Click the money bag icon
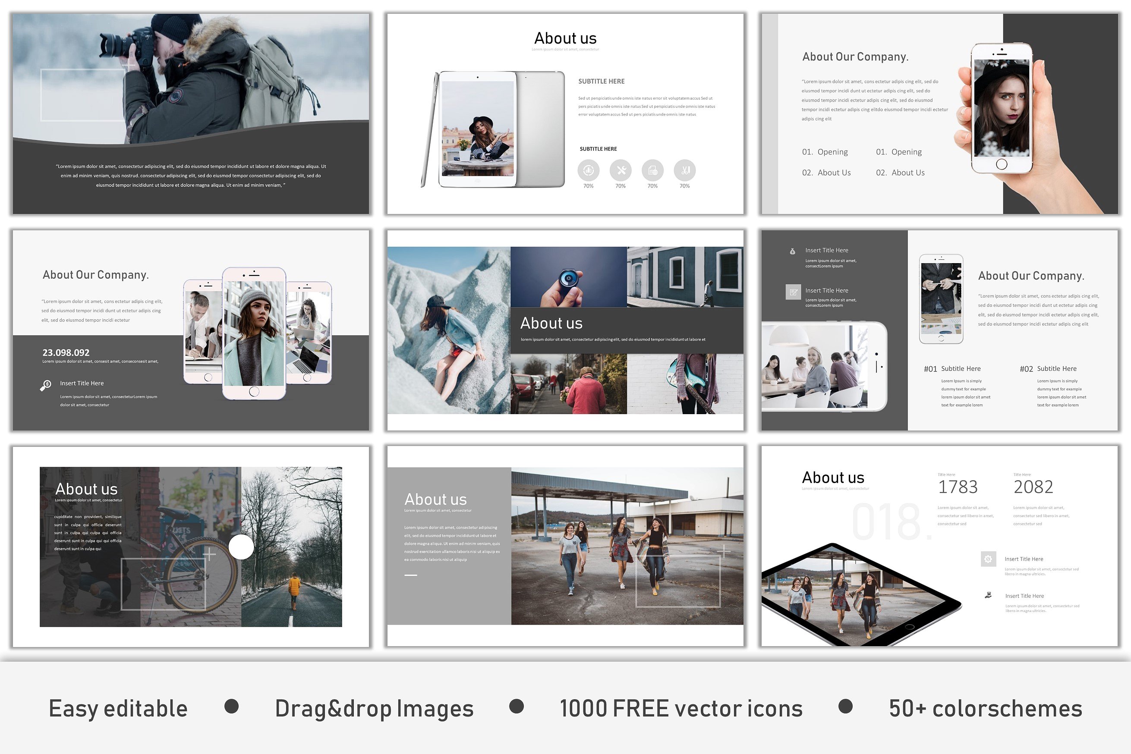 pyautogui.click(x=792, y=251)
